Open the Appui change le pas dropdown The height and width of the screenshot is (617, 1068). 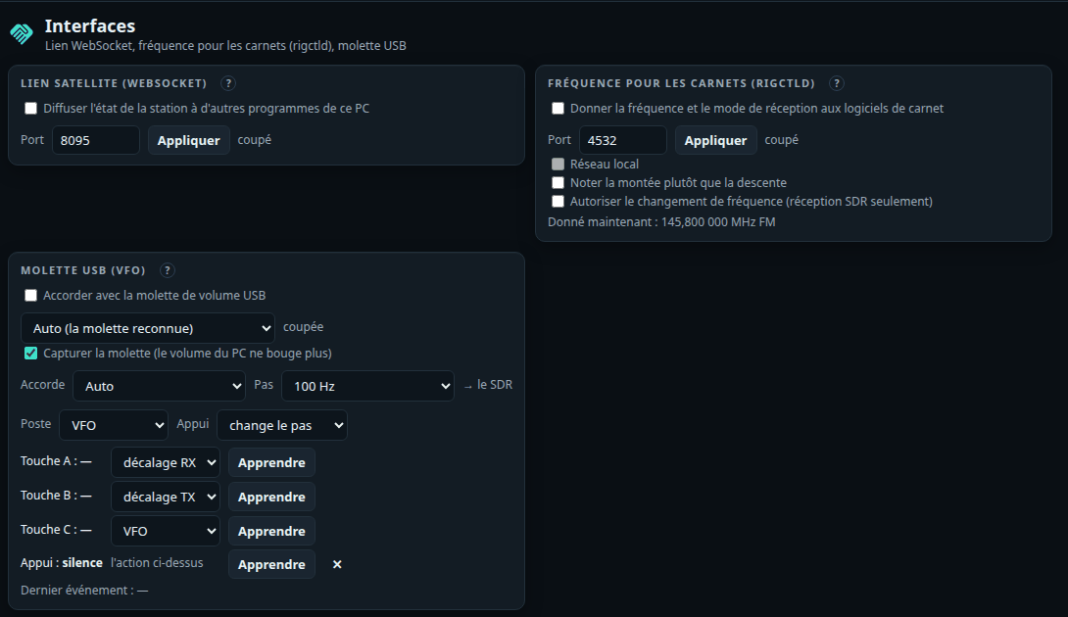click(282, 425)
